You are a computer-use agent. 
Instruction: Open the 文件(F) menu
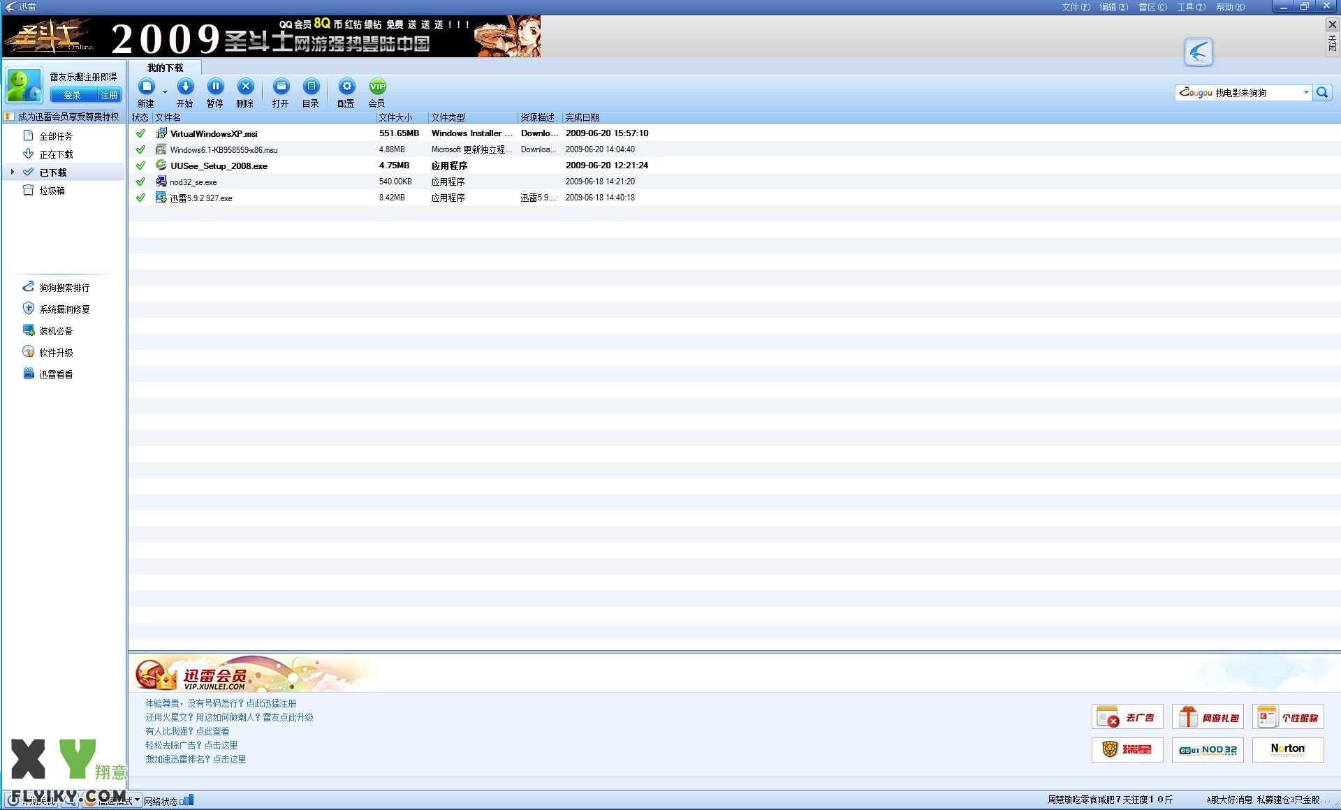pyautogui.click(x=1076, y=7)
